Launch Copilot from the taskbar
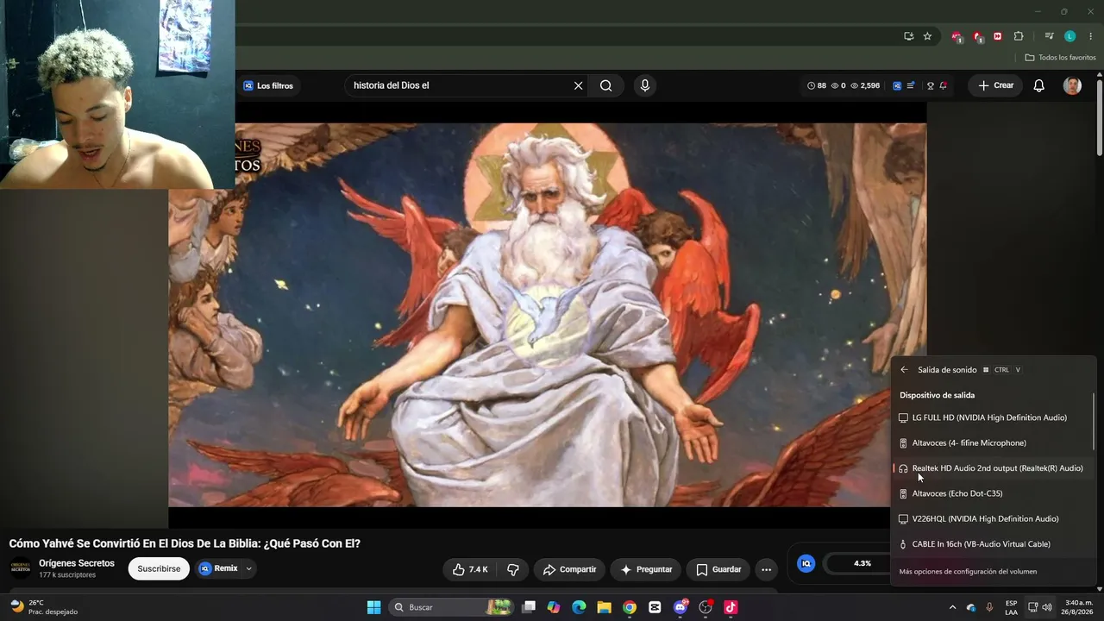The width and height of the screenshot is (1104, 621). tap(554, 607)
